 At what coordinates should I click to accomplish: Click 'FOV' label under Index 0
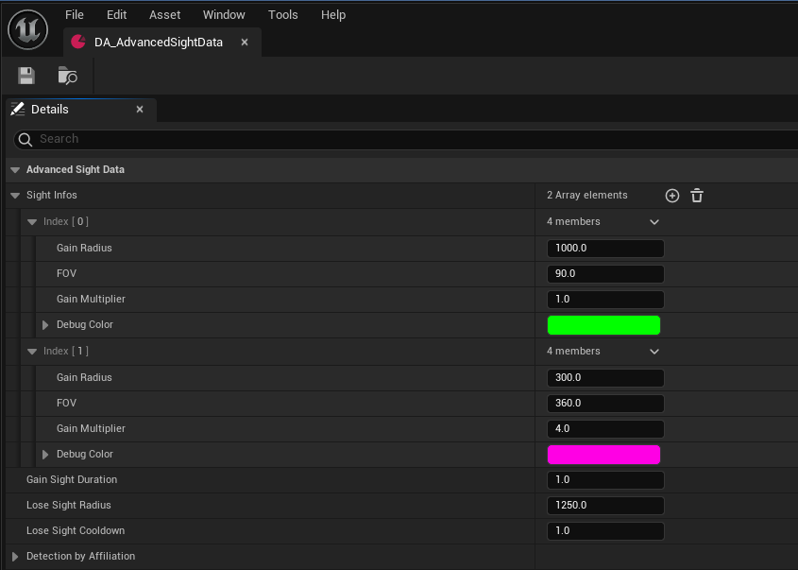(x=66, y=273)
